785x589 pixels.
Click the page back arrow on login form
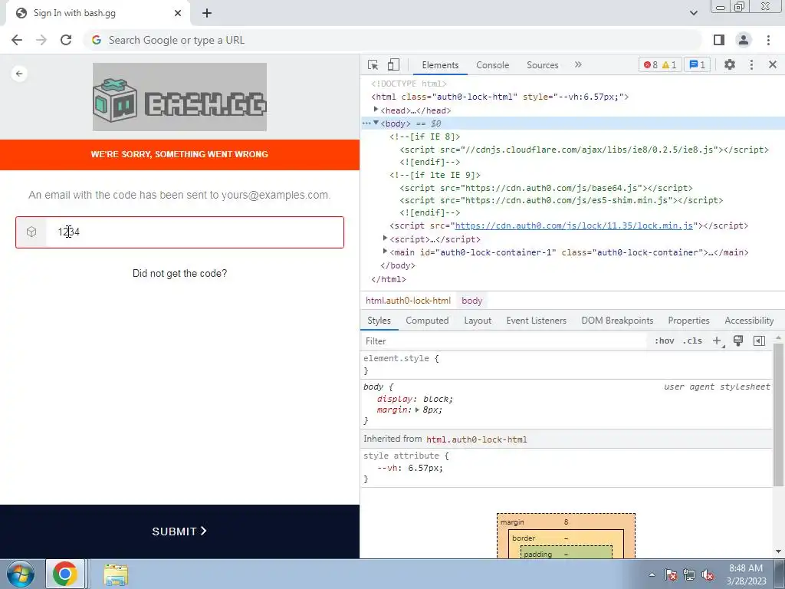coord(19,74)
